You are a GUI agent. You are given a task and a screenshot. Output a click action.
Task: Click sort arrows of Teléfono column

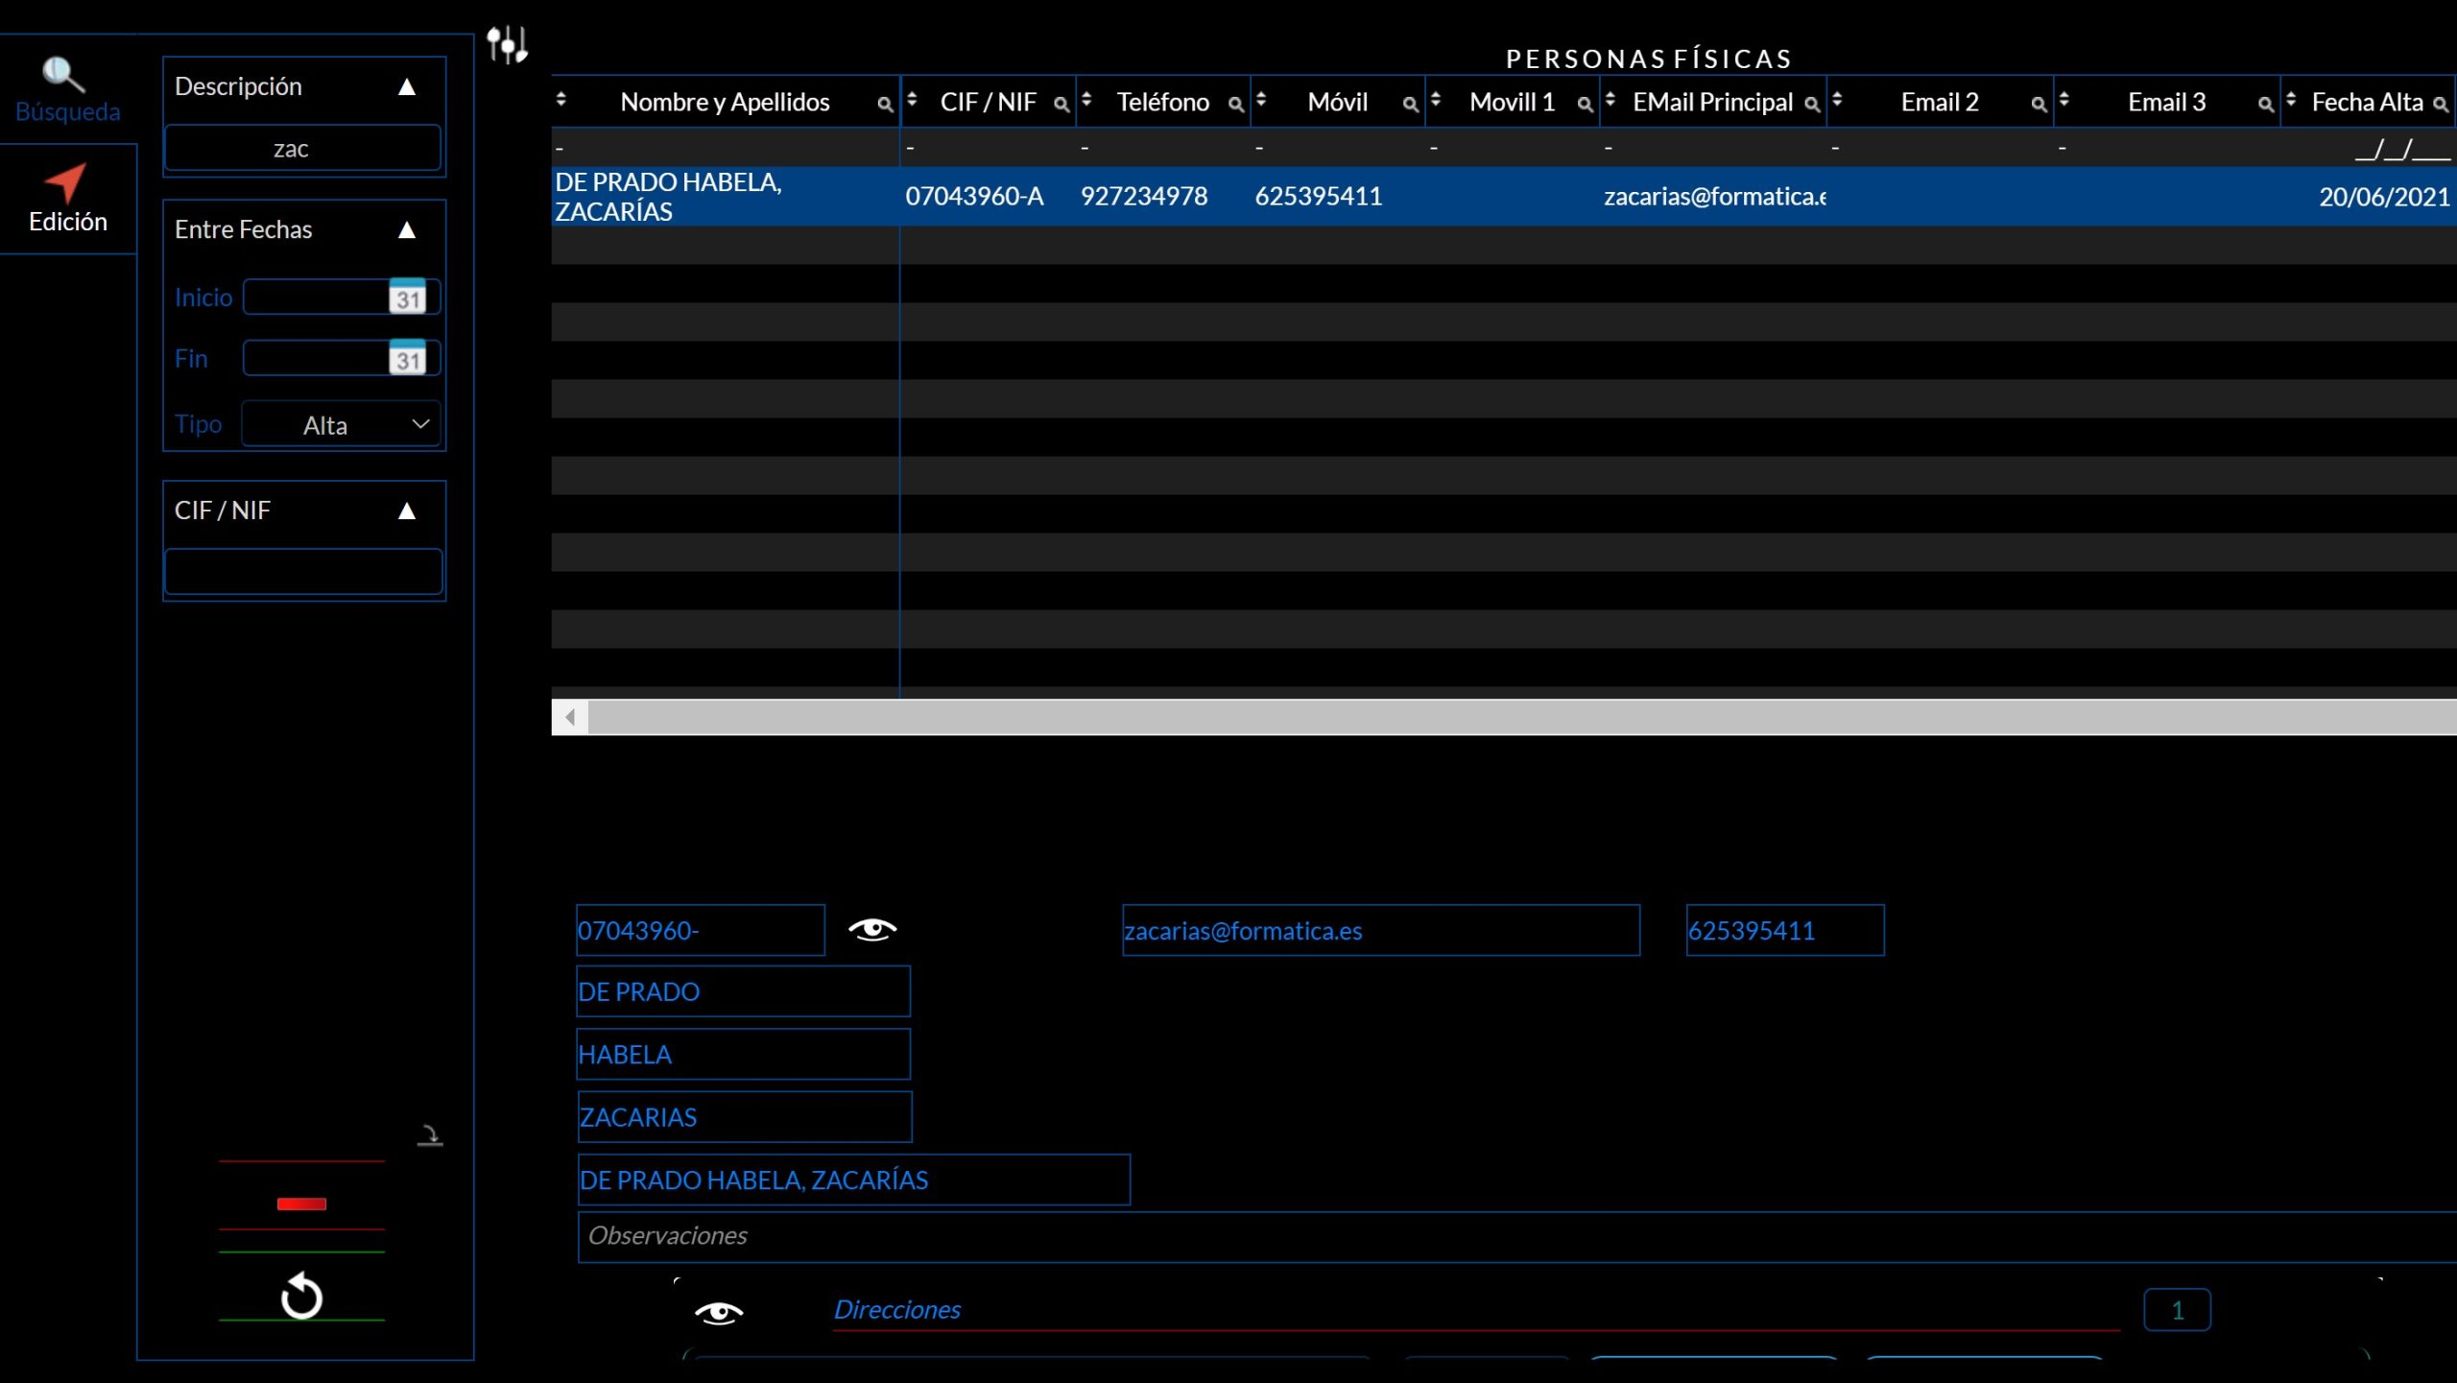click(1087, 99)
